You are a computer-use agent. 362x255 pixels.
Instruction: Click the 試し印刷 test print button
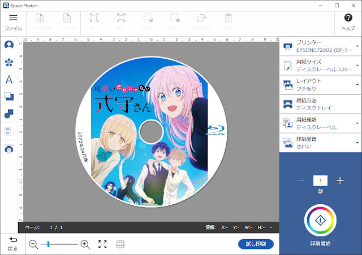256,244
